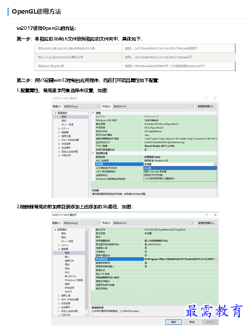Choose 使用 Unicode 字符集 option

[x=180, y=171]
